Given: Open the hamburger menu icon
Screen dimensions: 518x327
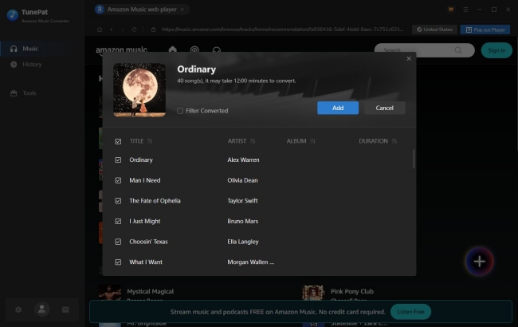Looking at the screenshot, I should point(465,10).
